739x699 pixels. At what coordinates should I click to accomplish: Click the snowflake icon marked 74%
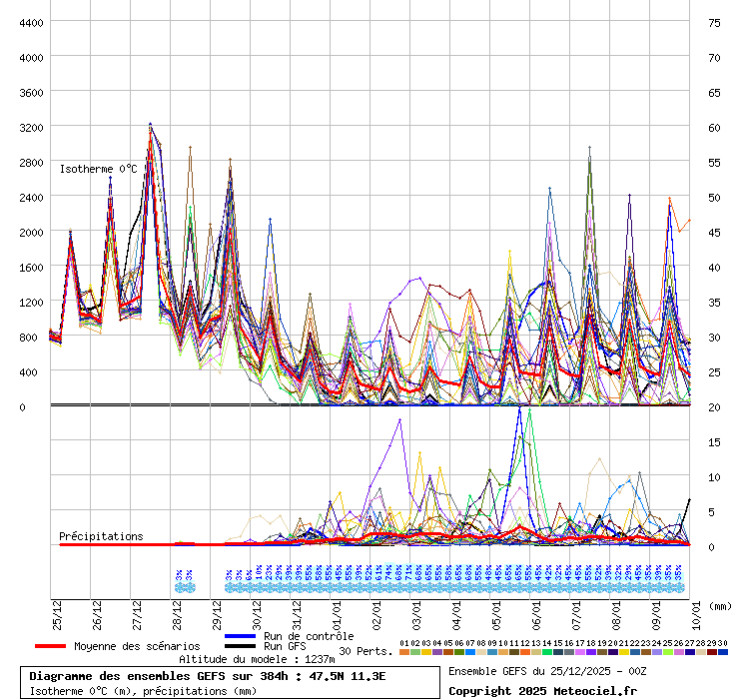tap(388, 587)
